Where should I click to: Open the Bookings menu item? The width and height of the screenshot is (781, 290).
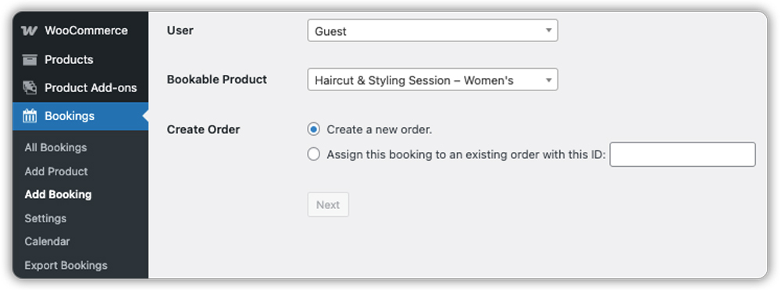click(x=80, y=116)
